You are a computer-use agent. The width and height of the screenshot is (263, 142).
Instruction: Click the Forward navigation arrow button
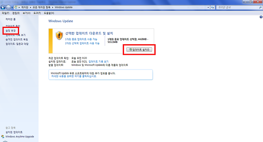[8, 7]
